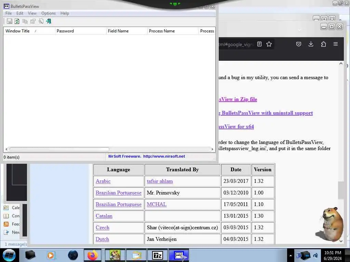This screenshot has height=262, width=350.
Task: Open the Czech language link
Action: tap(102, 228)
